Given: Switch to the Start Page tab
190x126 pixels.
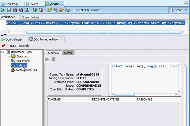Looking at the screenshot, I should (x=10, y=4).
